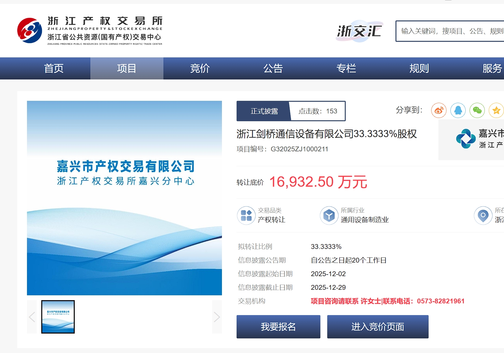Screen dimensions: 504x353
Task: Click the price 16,932.50 万元
Action: [318, 182]
